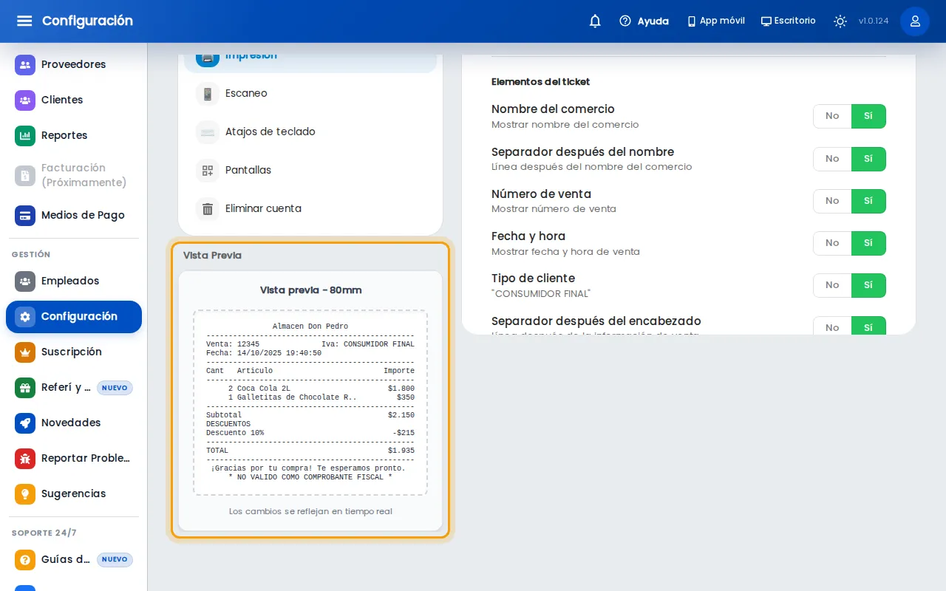
Task: Open App móvil link
Action: pyautogui.click(x=715, y=21)
